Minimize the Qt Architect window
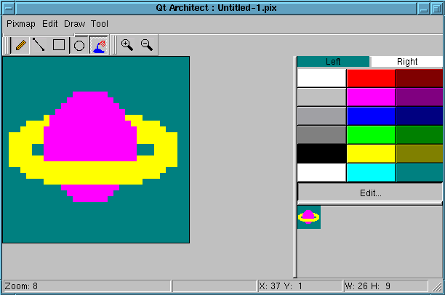Screen dimensions: 445x295 tap(423, 8)
